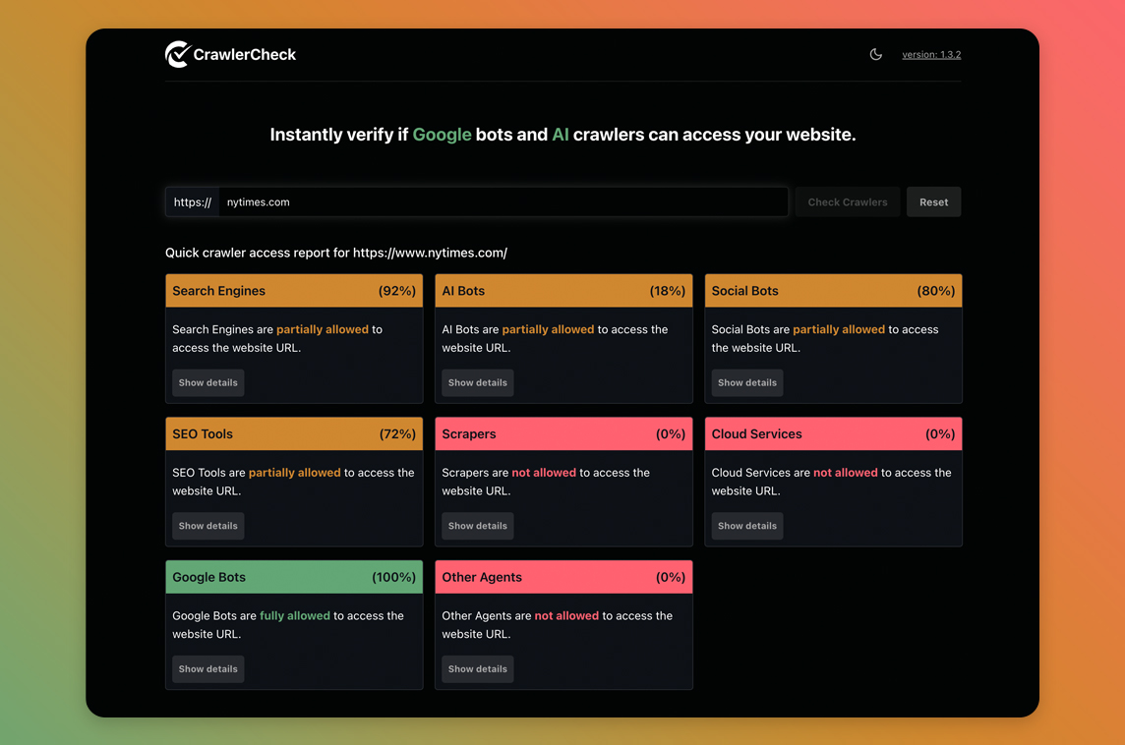Open the version 1.3.2 link
Image resolution: width=1125 pixels, height=745 pixels.
931,54
